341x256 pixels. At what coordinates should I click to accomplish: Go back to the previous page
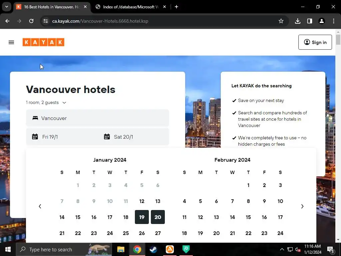pos(7,21)
